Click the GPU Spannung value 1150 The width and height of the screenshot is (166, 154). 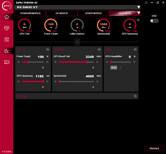click(x=40, y=76)
